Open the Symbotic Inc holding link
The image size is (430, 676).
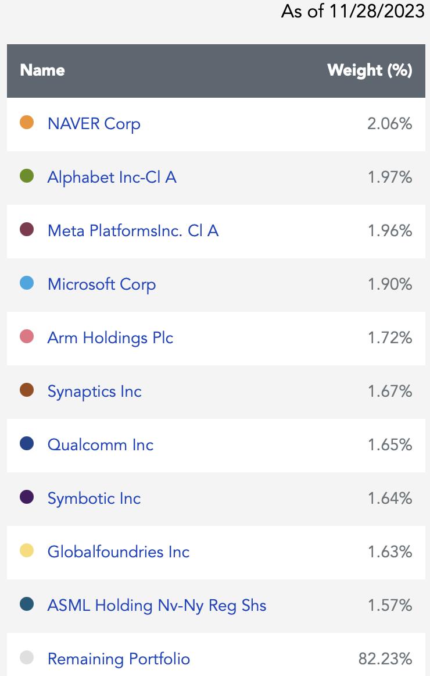tap(94, 499)
